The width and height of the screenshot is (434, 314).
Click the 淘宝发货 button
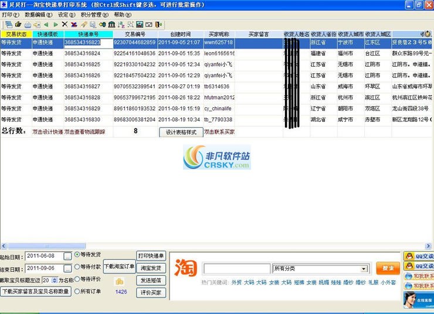coord(151,268)
